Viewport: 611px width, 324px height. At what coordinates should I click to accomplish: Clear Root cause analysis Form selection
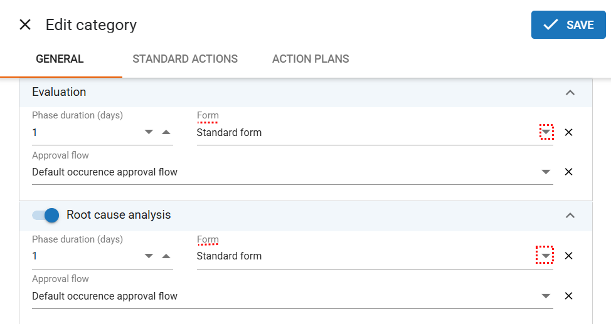[568, 256]
